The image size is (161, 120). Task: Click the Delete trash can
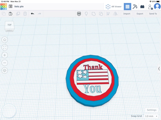tap(25, 14)
